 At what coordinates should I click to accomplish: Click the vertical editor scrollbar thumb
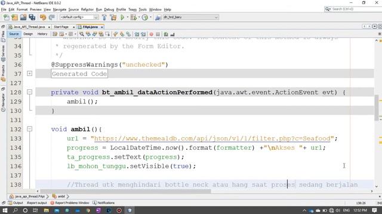(x=377, y=107)
